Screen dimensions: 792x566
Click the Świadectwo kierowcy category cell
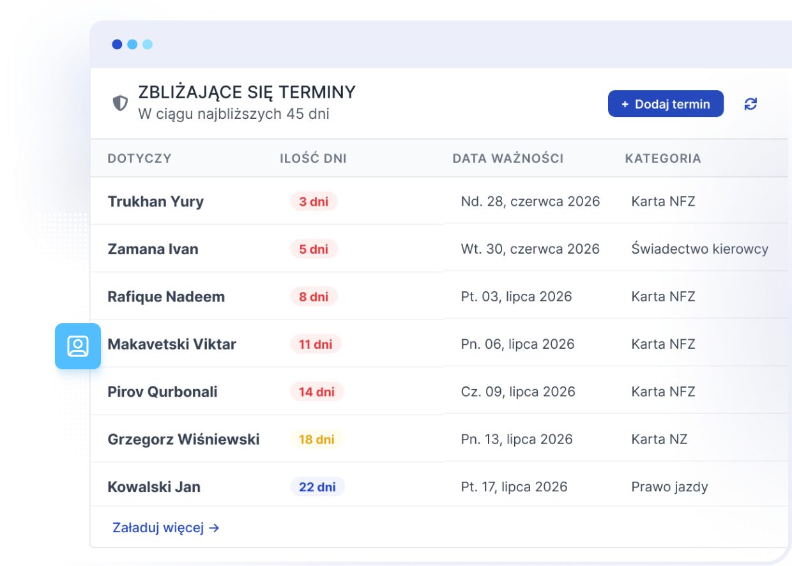pyautogui.click(x=700, y=249)
